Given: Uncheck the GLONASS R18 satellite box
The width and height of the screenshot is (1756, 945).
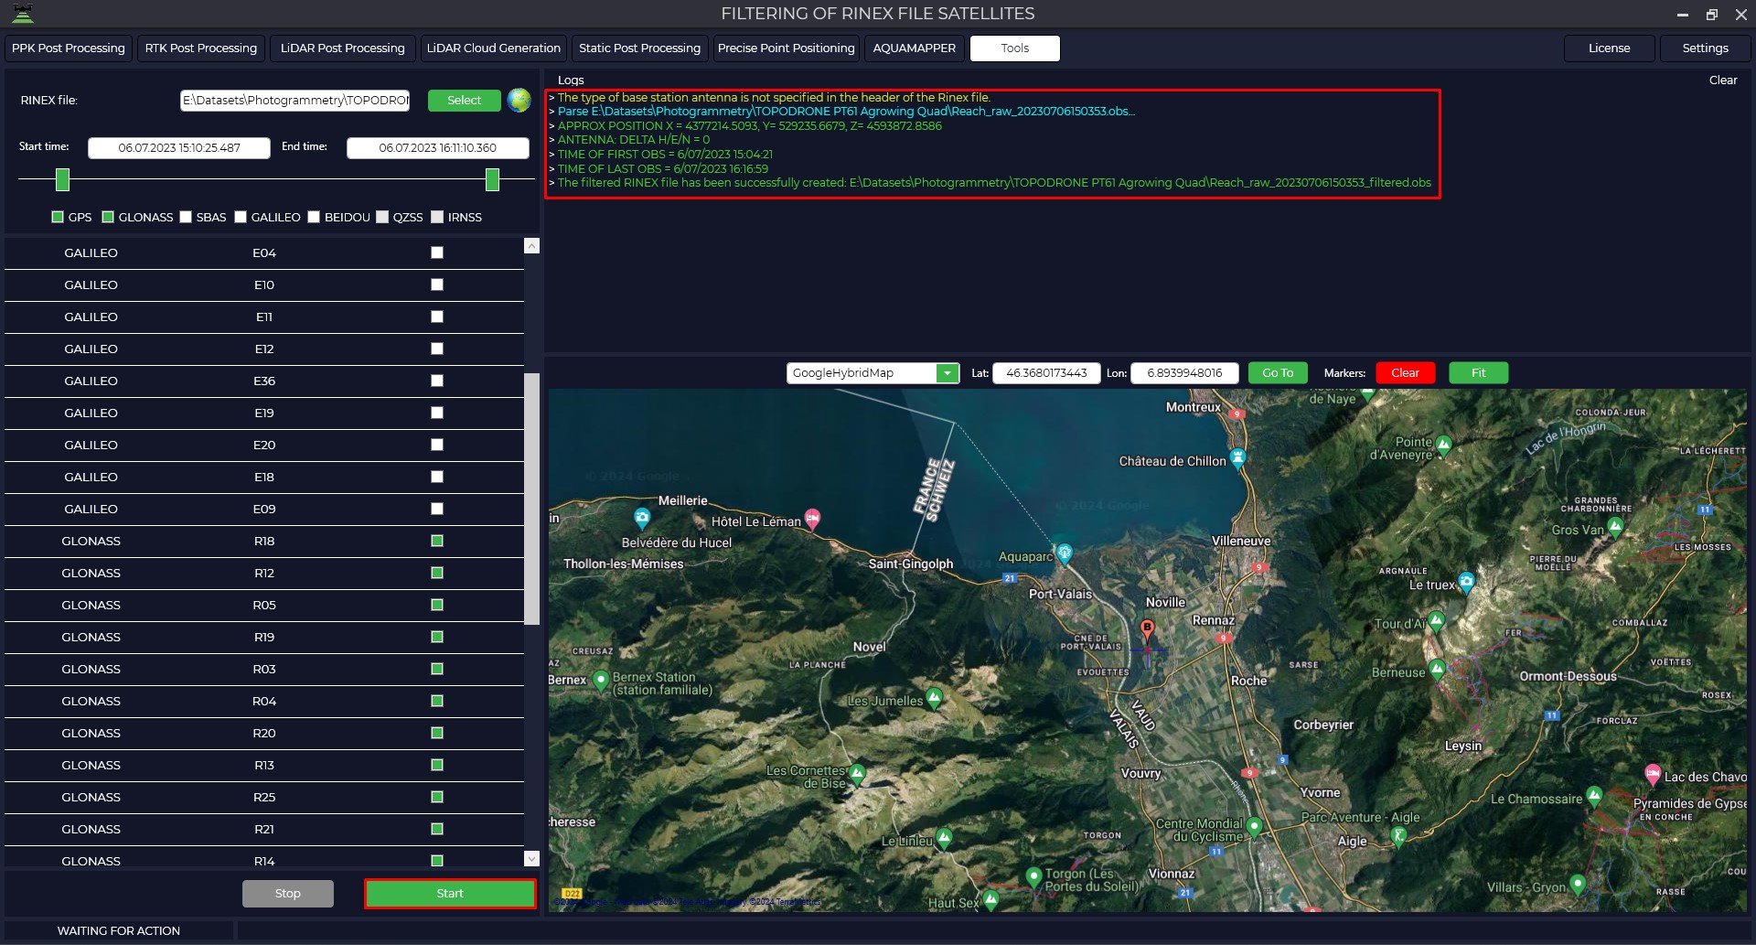Looking at the screenshot, I should tap(437, 541).
